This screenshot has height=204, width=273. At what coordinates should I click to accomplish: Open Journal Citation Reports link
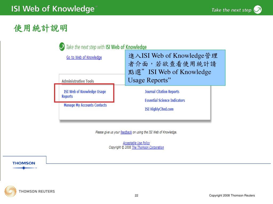[162, 92]
